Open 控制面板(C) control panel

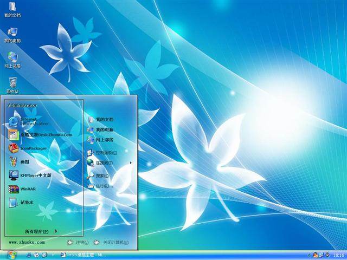pyautogui.click(x=102, y=153)
